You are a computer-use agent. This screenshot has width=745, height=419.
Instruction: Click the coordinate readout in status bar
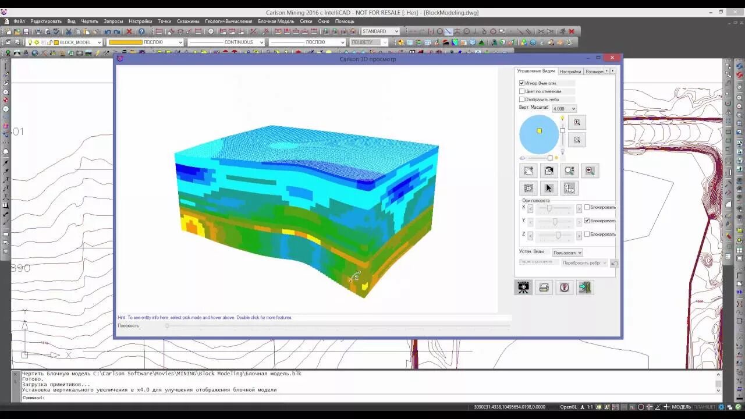pos(509,407)
